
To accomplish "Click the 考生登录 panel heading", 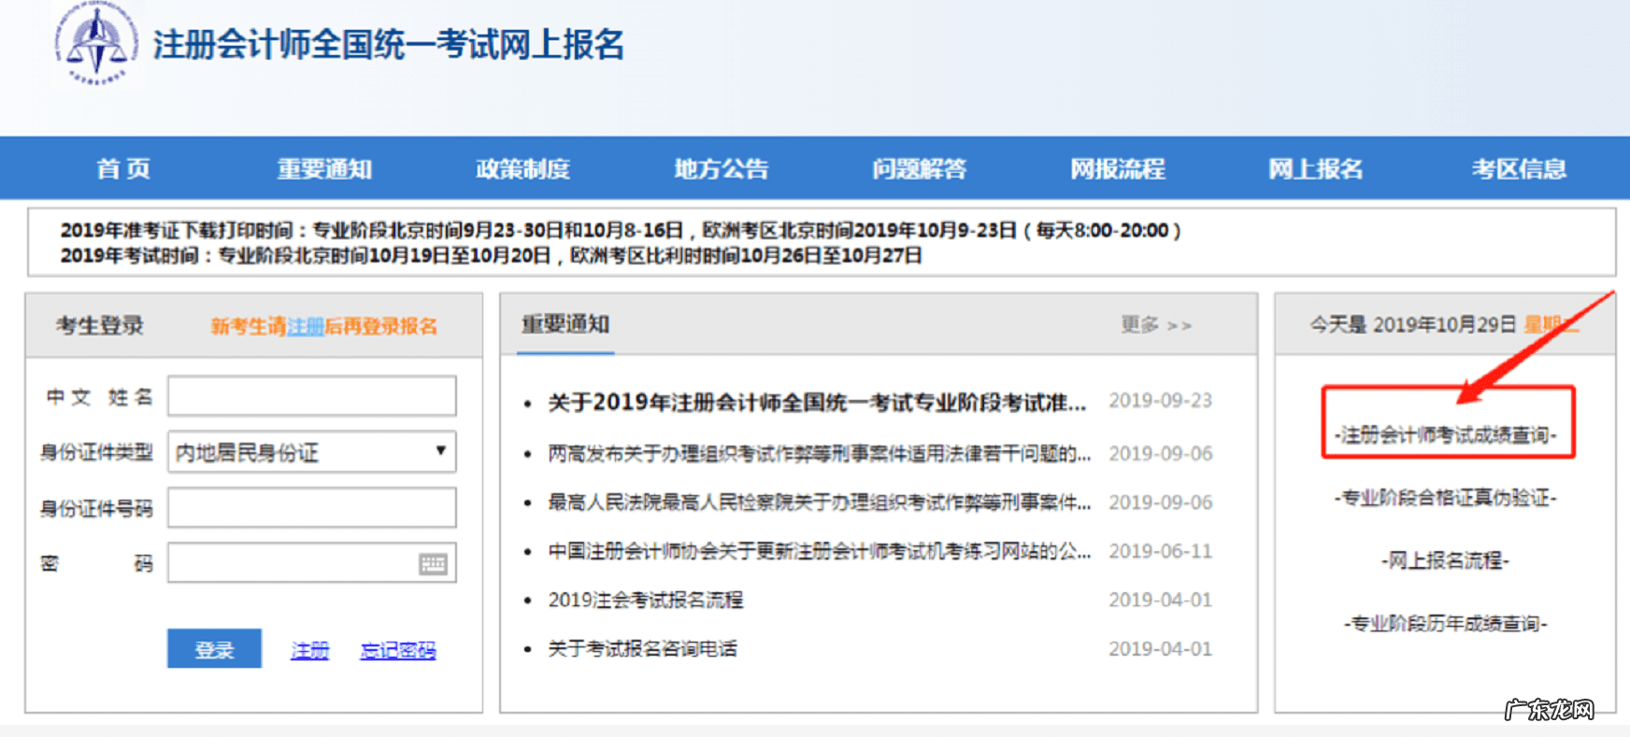I will (x=99, y=325).
